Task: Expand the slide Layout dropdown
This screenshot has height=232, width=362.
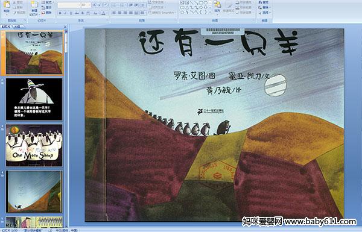Action: pyautogui.click(x=48, y=2)
